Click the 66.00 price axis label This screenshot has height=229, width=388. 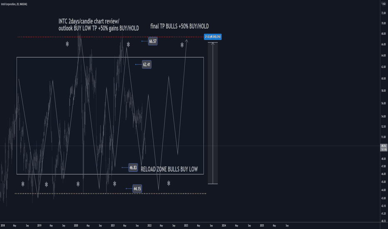point(383,44)
